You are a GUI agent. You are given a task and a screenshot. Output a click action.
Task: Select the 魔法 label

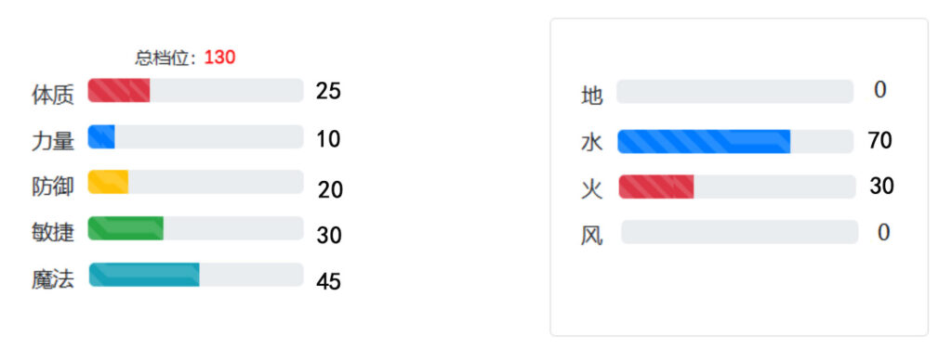click(x=53, y=280)
